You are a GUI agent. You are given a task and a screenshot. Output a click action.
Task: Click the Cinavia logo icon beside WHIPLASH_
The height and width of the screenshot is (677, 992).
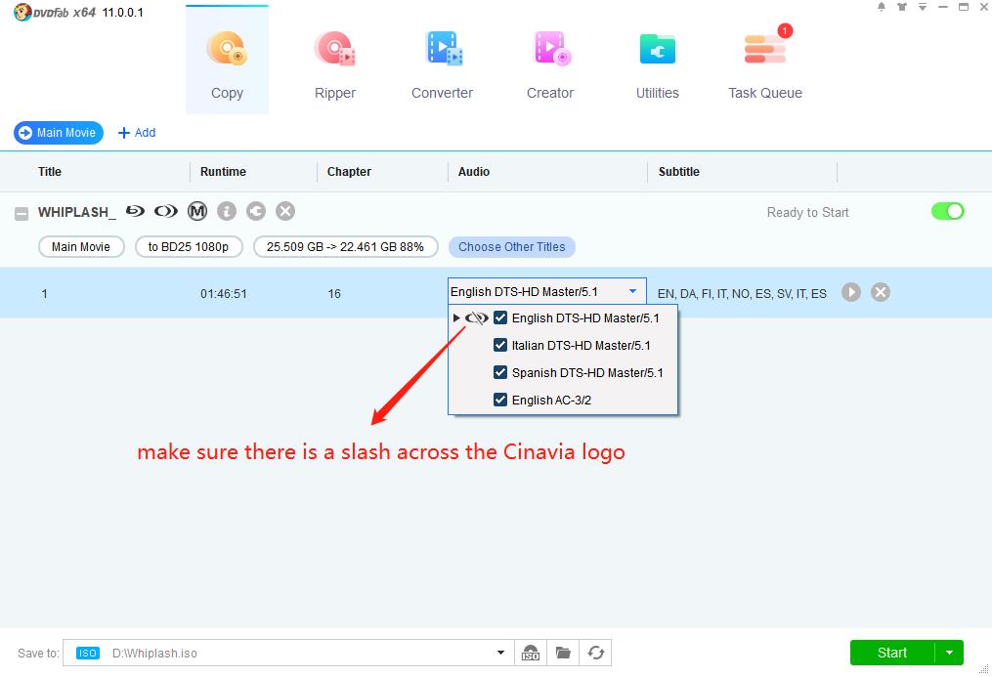166,211
